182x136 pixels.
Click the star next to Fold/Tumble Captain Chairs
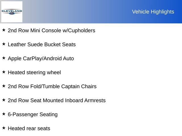pos(4,86)
